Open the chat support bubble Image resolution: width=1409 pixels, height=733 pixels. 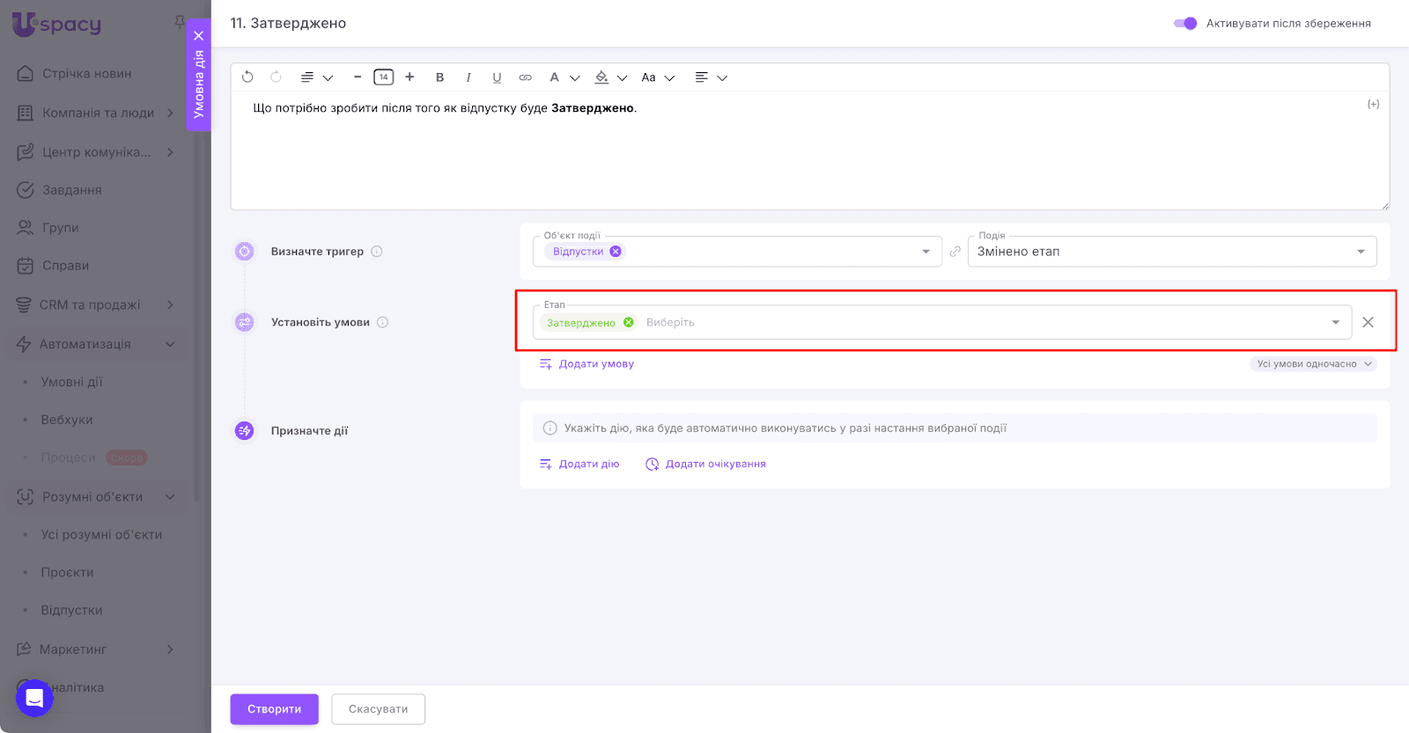[34, 698]
